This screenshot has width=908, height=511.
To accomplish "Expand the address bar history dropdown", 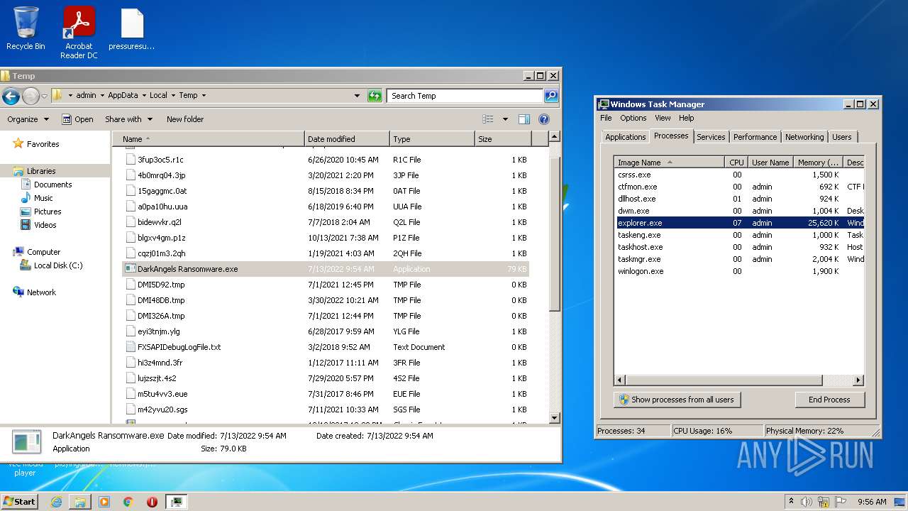I will 357,96.
